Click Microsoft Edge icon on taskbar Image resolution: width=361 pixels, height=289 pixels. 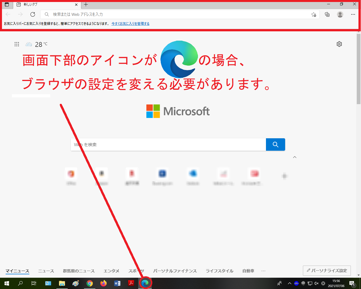click(145, 283)
